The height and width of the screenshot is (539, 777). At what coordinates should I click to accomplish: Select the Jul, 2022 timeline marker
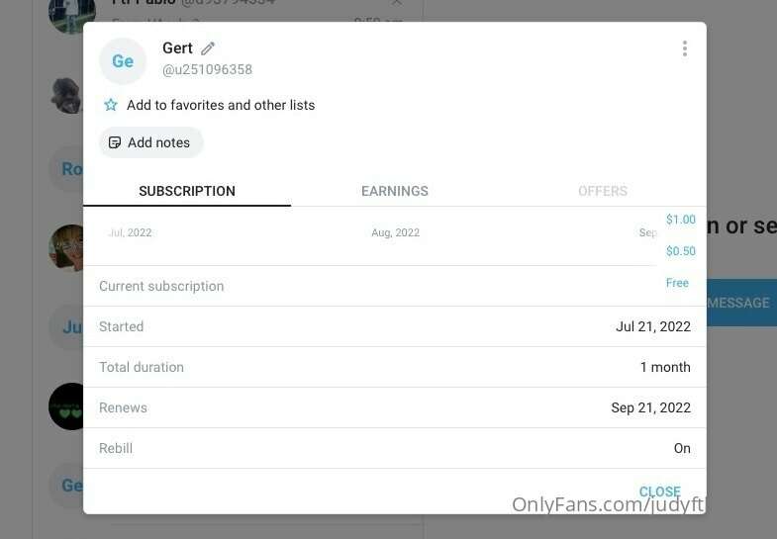point(130,232)
